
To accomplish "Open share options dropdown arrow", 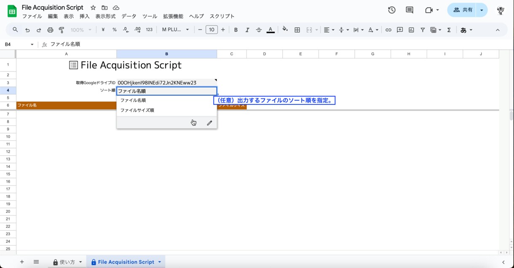I will (482, 10).
